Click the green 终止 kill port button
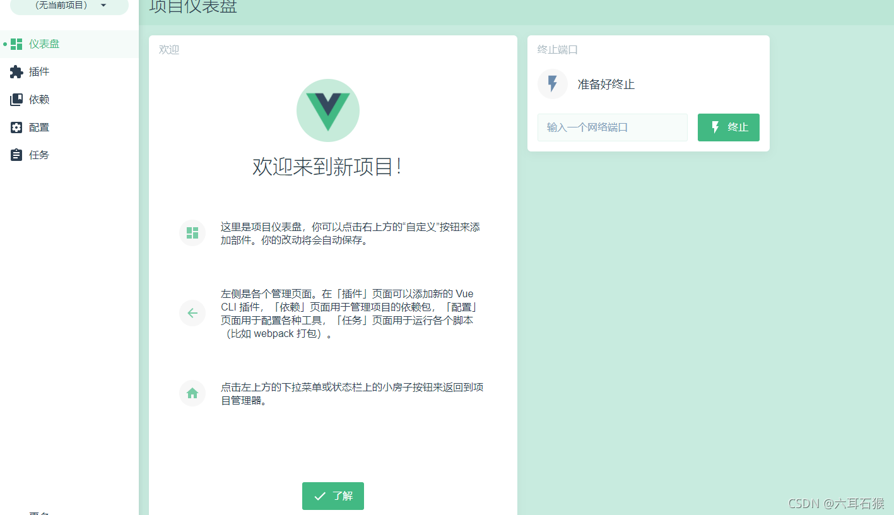The height and width of the screenshot is (515, 894). [729, 127]
